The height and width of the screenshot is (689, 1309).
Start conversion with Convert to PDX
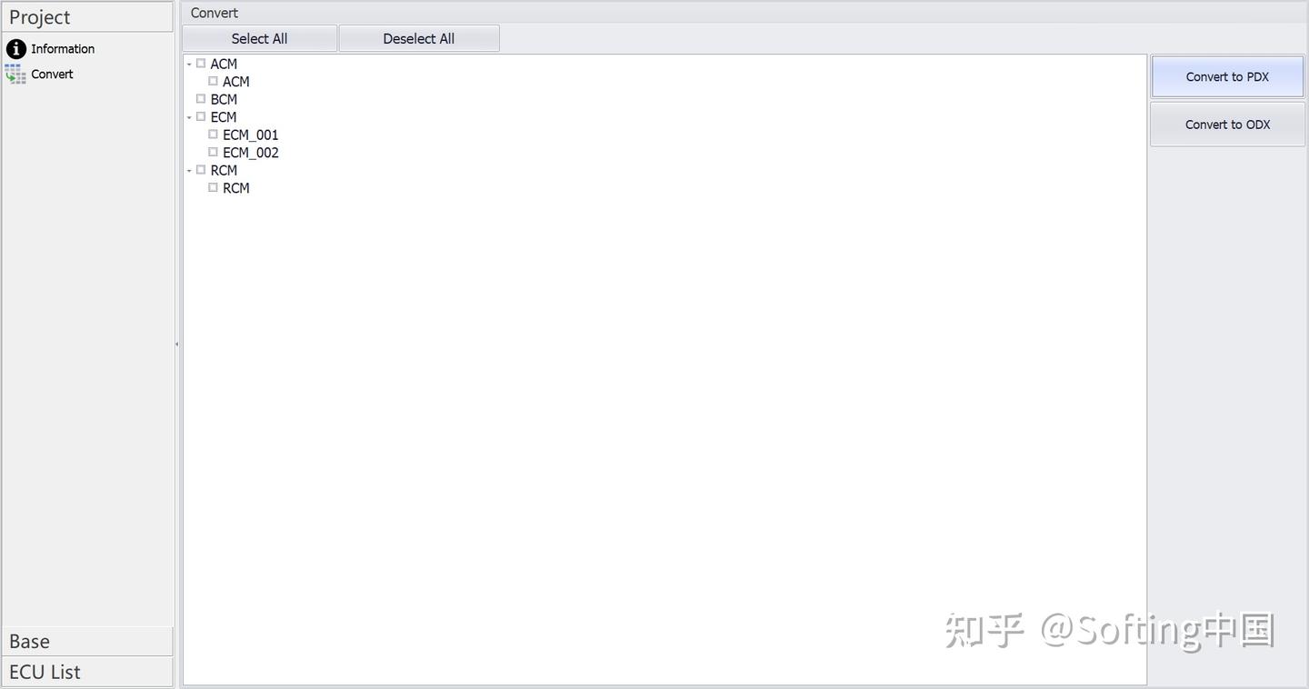pyautogui.click(x=1227, y=76)
